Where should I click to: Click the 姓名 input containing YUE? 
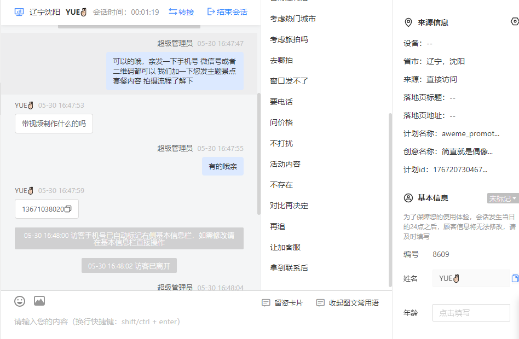pos(471,278)
